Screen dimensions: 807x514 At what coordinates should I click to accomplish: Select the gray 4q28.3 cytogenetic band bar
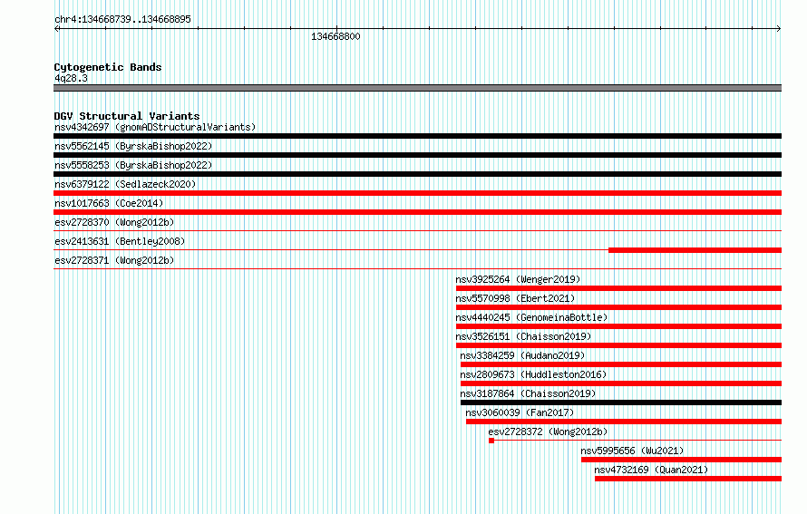coord(417,88)
